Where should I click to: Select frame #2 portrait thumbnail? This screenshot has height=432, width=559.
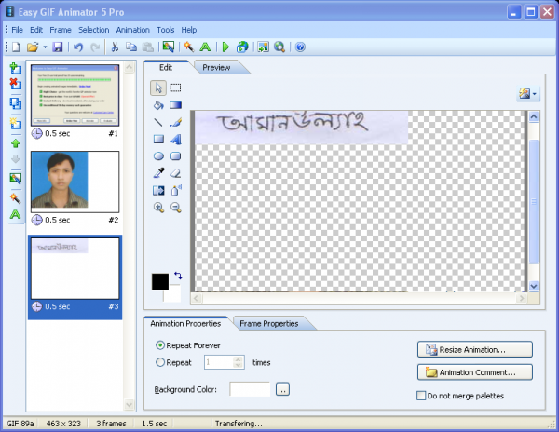click(x=75, y=182)
